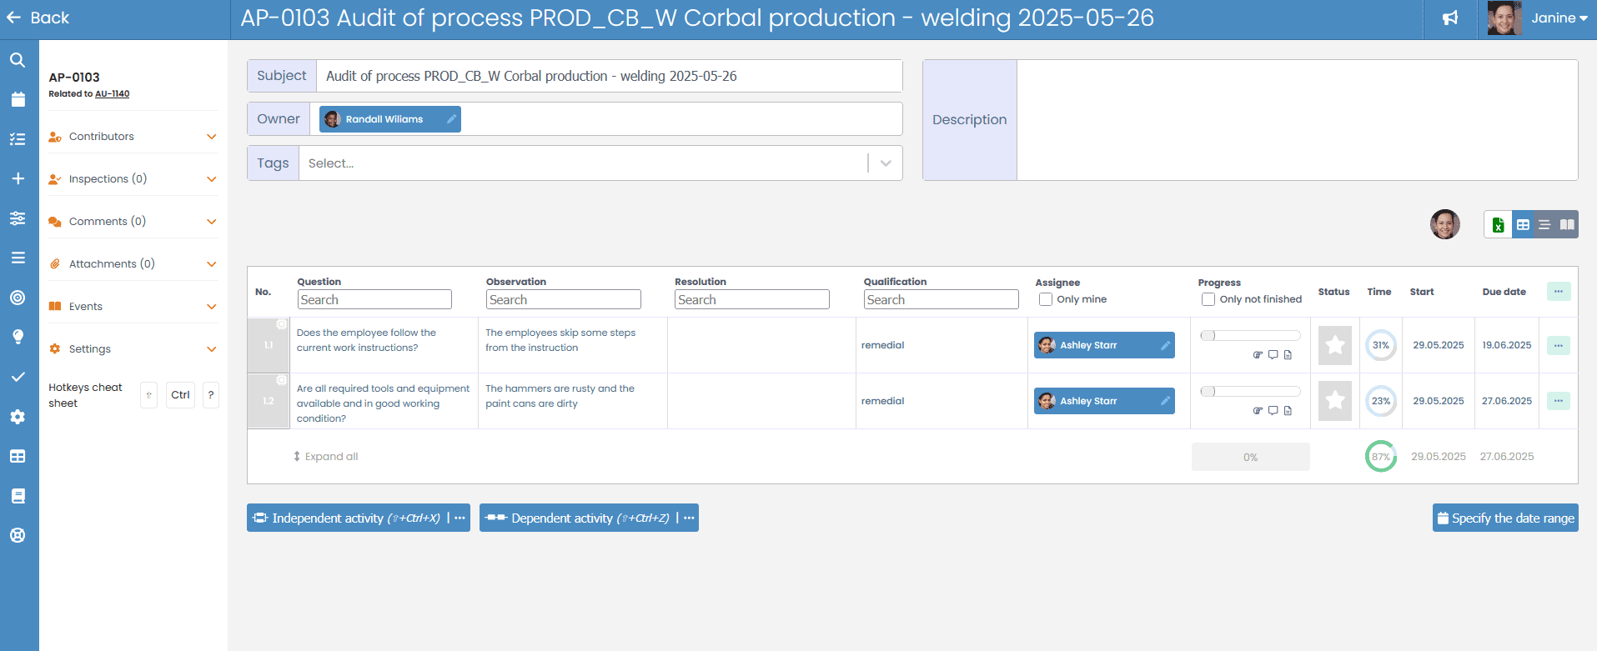The width and height of the screenshot is (1597, 651).
Task: Click Expand all rows
Action: click(325, 457)
